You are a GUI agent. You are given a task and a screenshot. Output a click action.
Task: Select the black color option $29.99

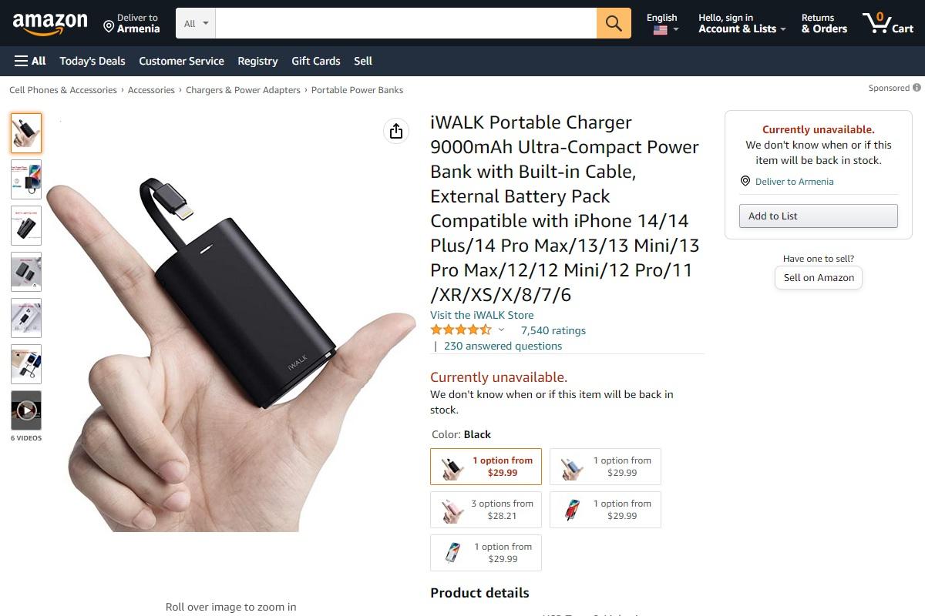tap(486, 467)
